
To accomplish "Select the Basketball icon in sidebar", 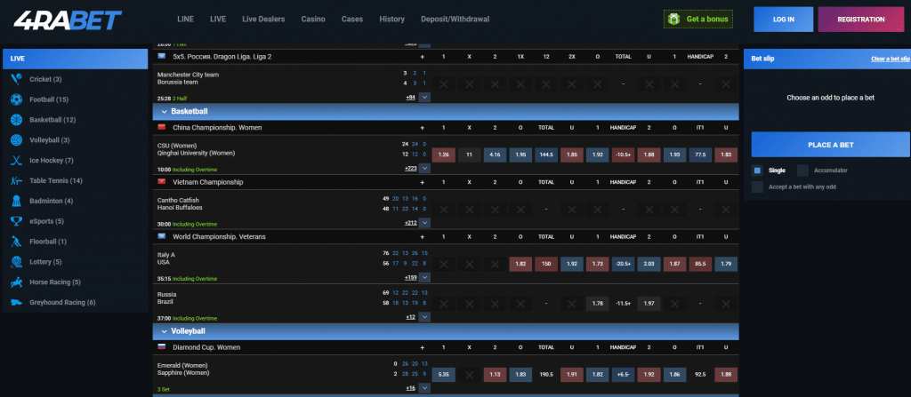I will [16, 120].
